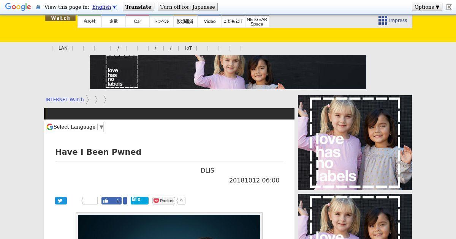This screenshot has width=456, height=239.
Task: Click the love has no labels banner ad
Action: pos(228,72)
